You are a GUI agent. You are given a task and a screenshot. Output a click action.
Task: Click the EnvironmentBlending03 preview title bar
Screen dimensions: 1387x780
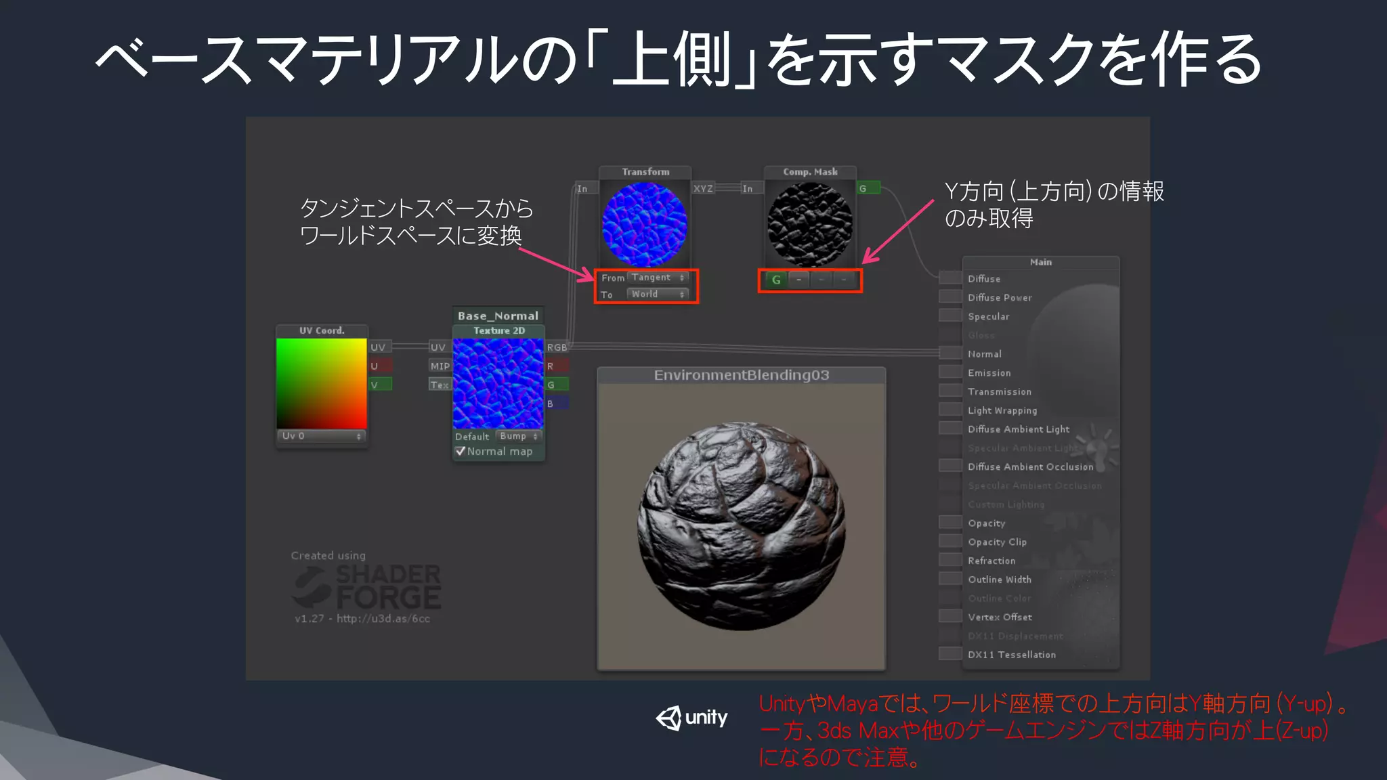point(742,375)
